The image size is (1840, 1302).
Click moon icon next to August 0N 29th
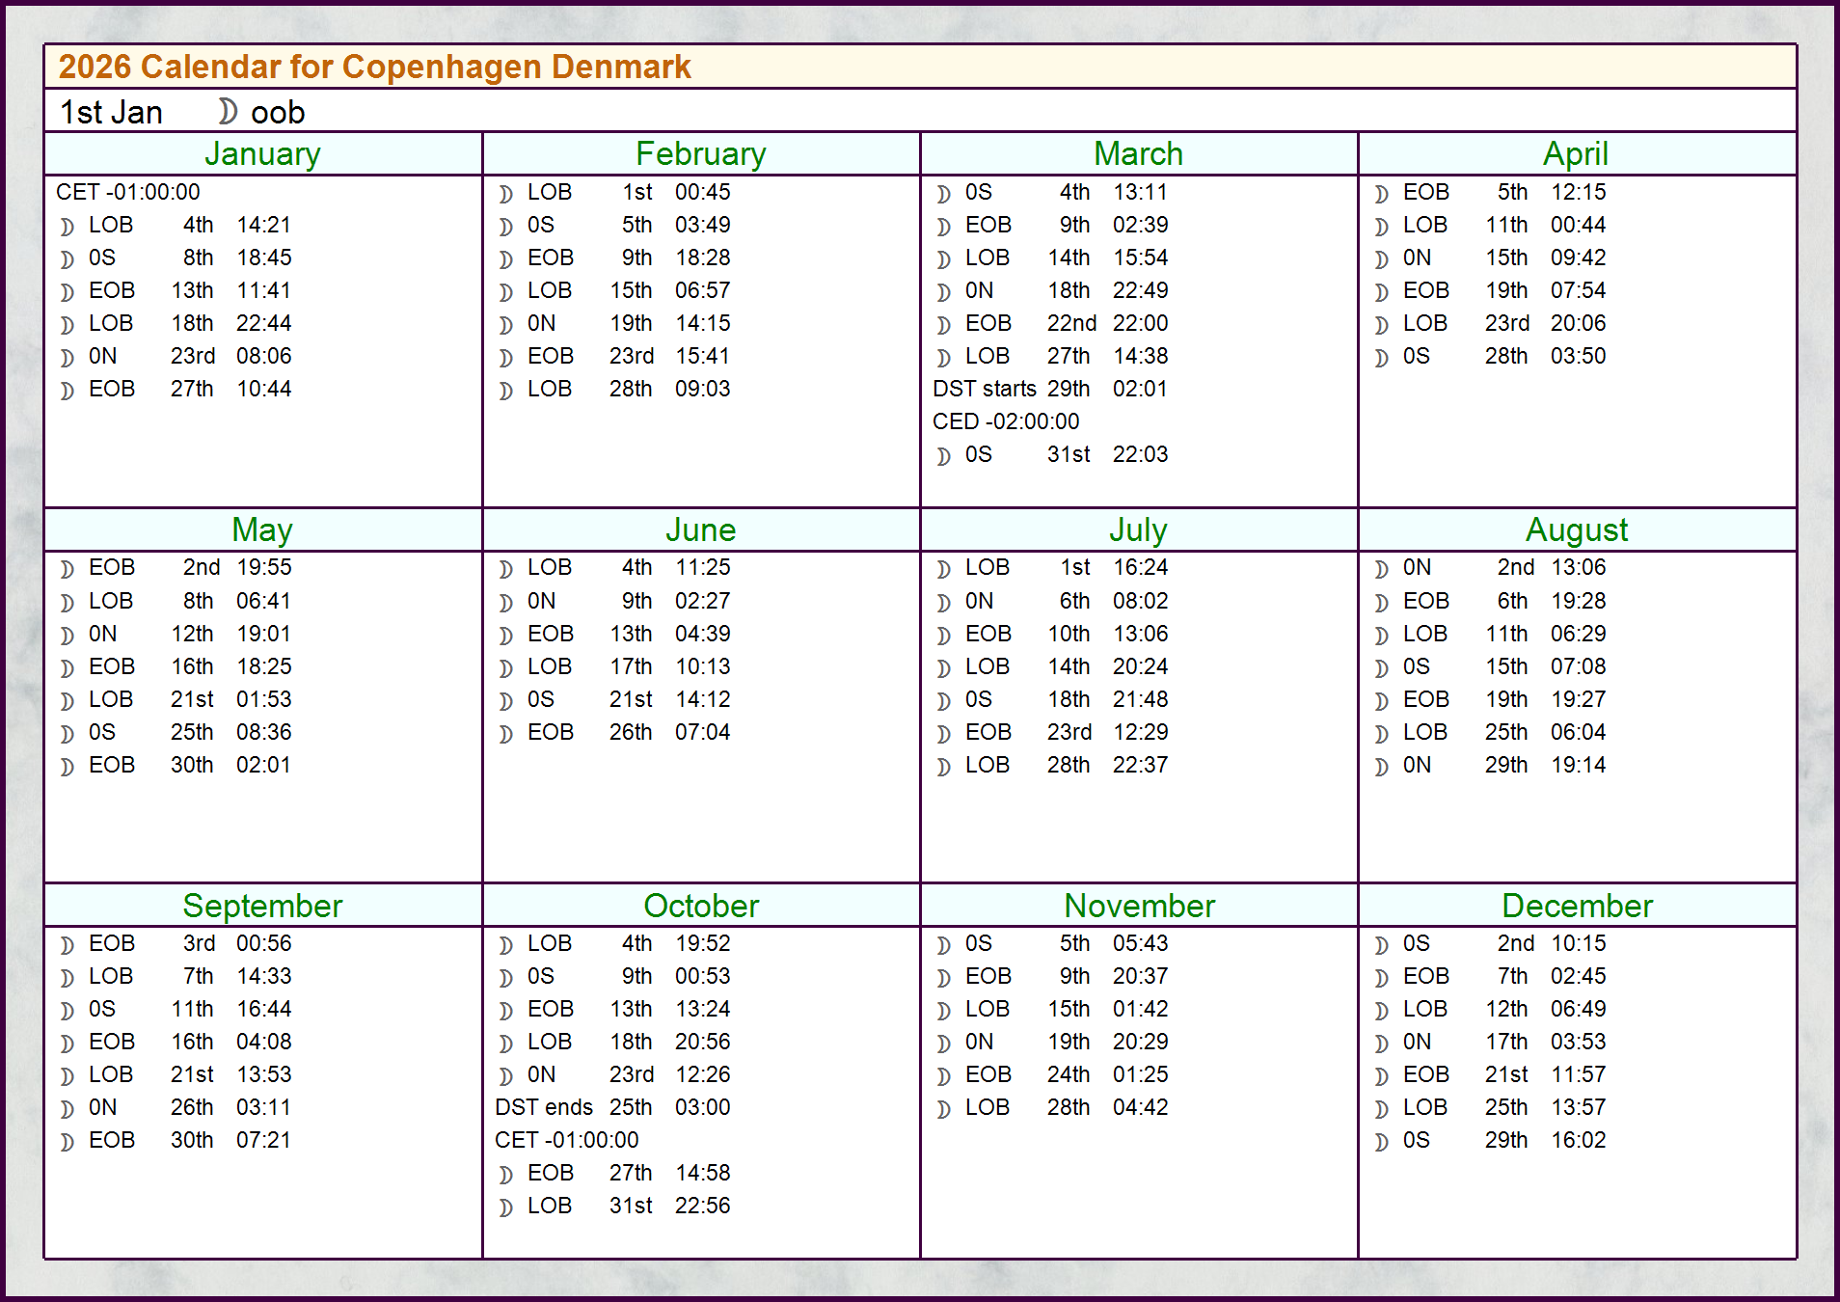pos(1381,767)
